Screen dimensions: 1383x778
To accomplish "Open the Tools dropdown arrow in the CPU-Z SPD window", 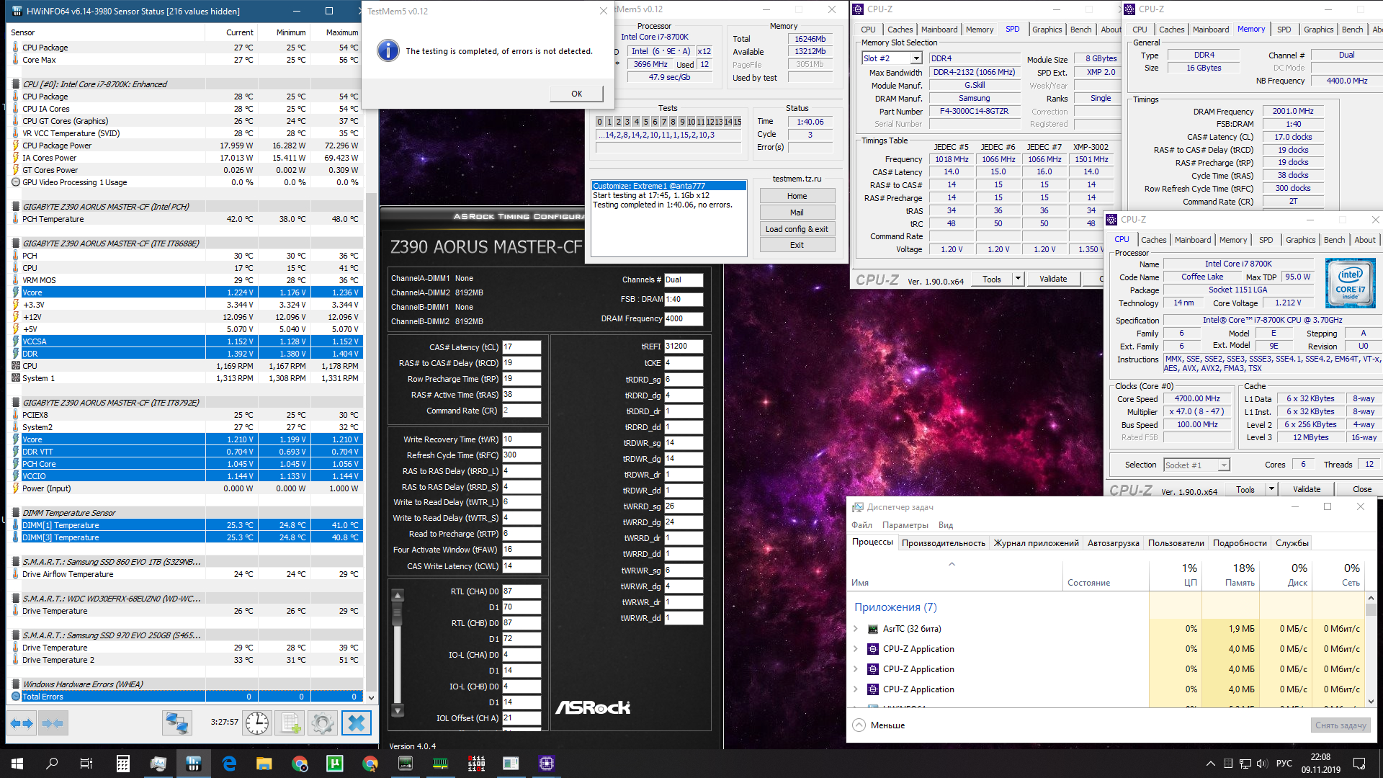I will click(x=1018, y=279).
